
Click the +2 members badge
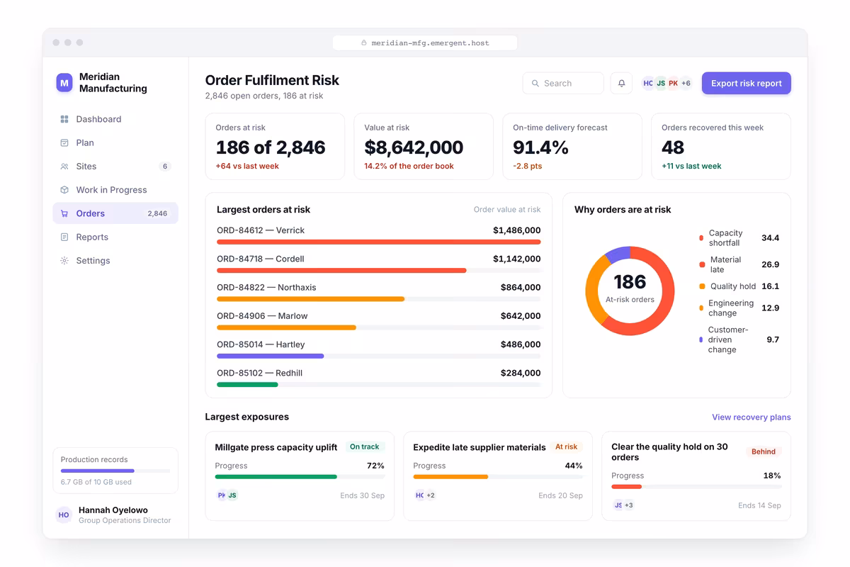(431, 495)
